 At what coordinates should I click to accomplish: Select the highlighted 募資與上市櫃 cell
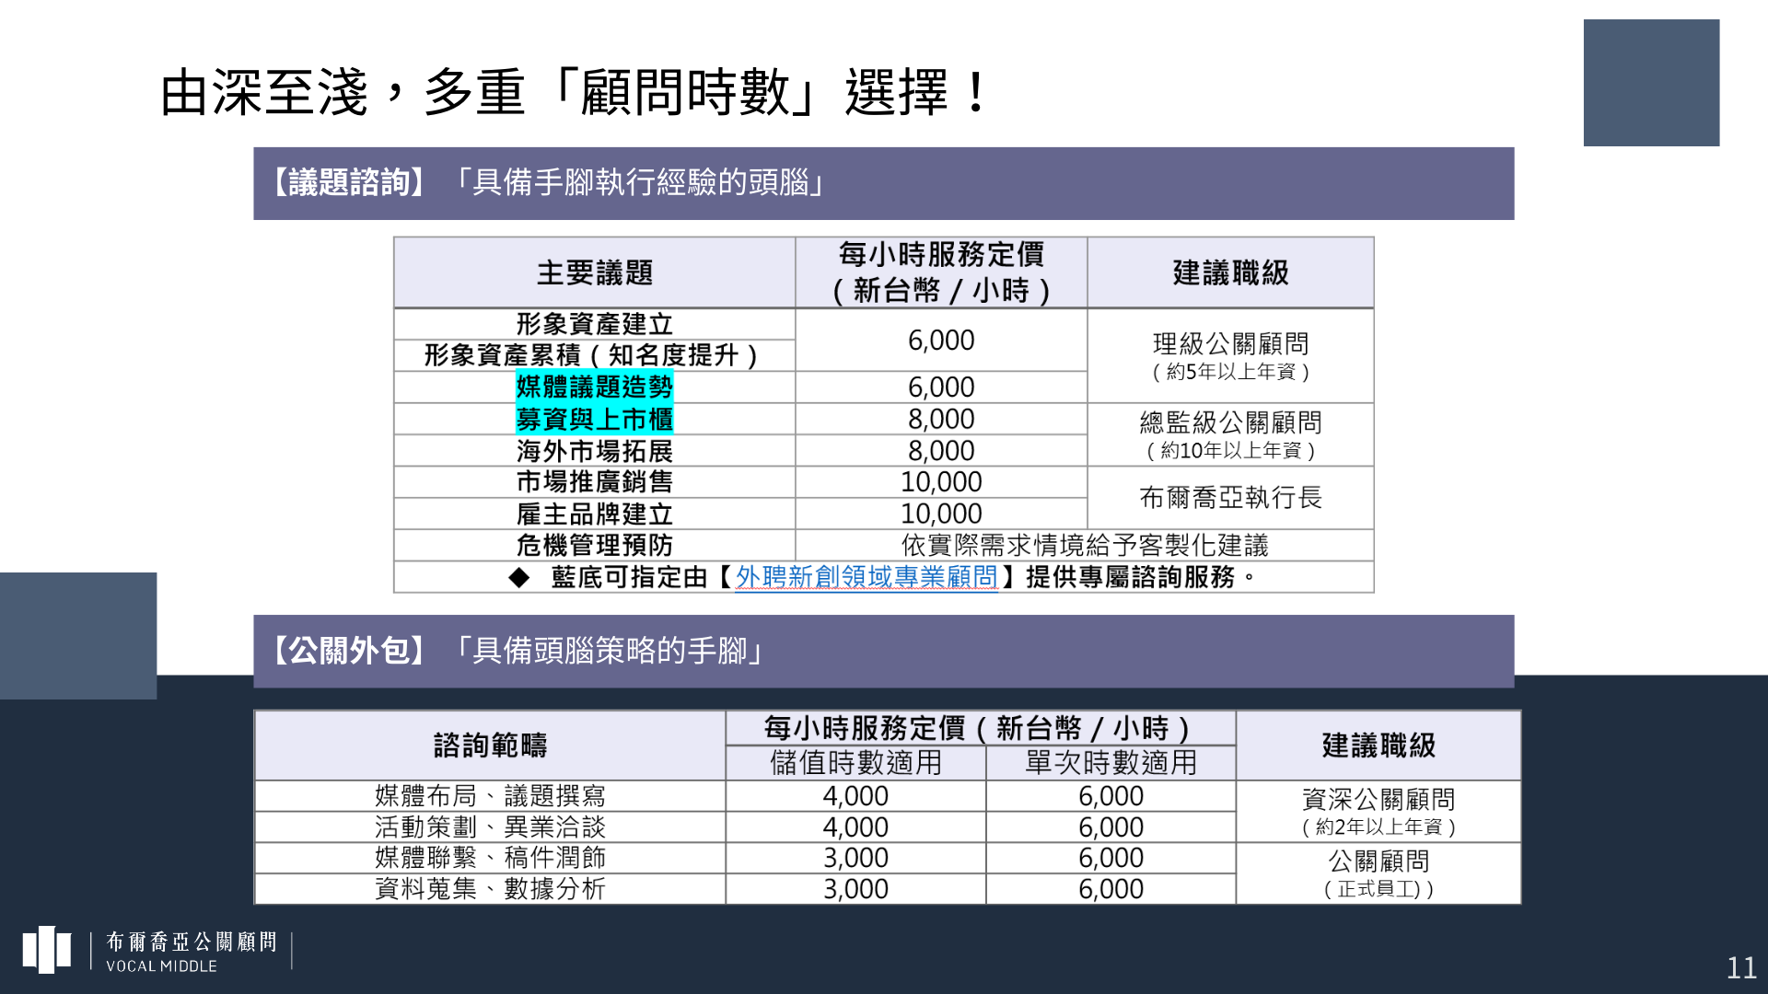point(594,419)
